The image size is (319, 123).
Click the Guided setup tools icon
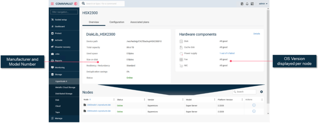(52, 20)
